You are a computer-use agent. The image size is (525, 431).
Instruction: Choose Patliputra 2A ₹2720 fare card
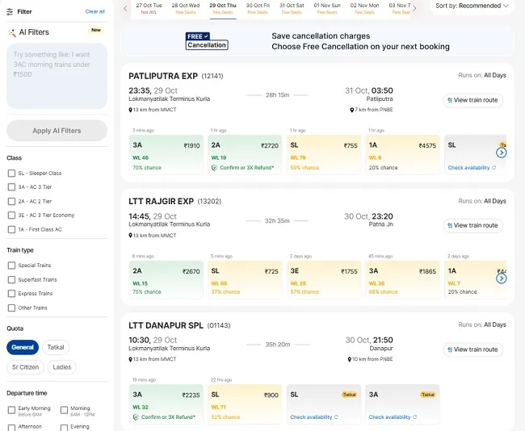coord(245,155)
